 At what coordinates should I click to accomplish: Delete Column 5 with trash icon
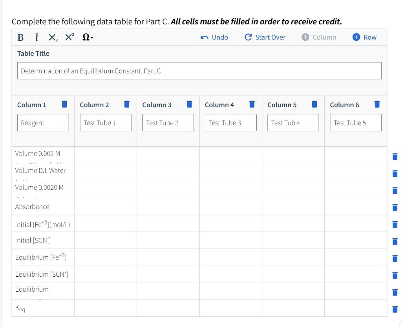click(314, 104)
